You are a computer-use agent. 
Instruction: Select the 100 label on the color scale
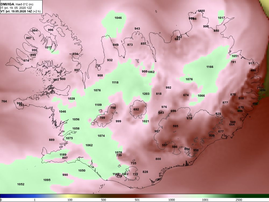(x=70, y=200)
